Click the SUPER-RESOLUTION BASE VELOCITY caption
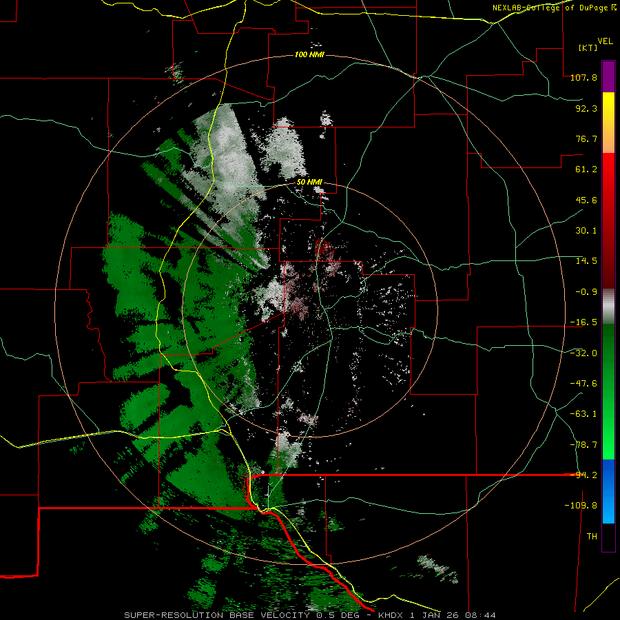The image size is (620, 620). tap(217, 615)
